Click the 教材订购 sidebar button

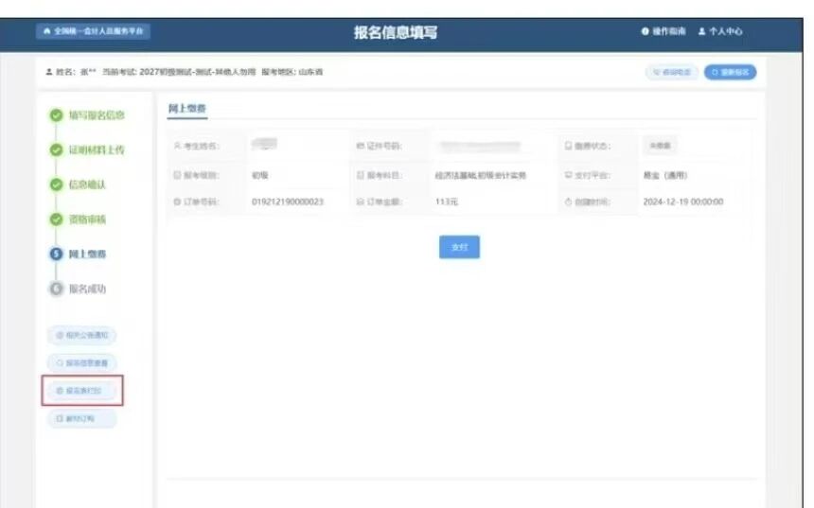(x=80, y=417)
